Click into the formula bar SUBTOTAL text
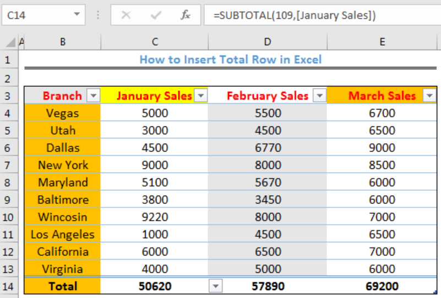This screenshot has width=441, height=298. pos(294,15)
